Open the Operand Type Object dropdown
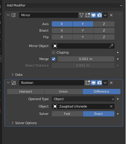This screenshot has height=144, width=127. pyautogui.click(x=83, y=99)
